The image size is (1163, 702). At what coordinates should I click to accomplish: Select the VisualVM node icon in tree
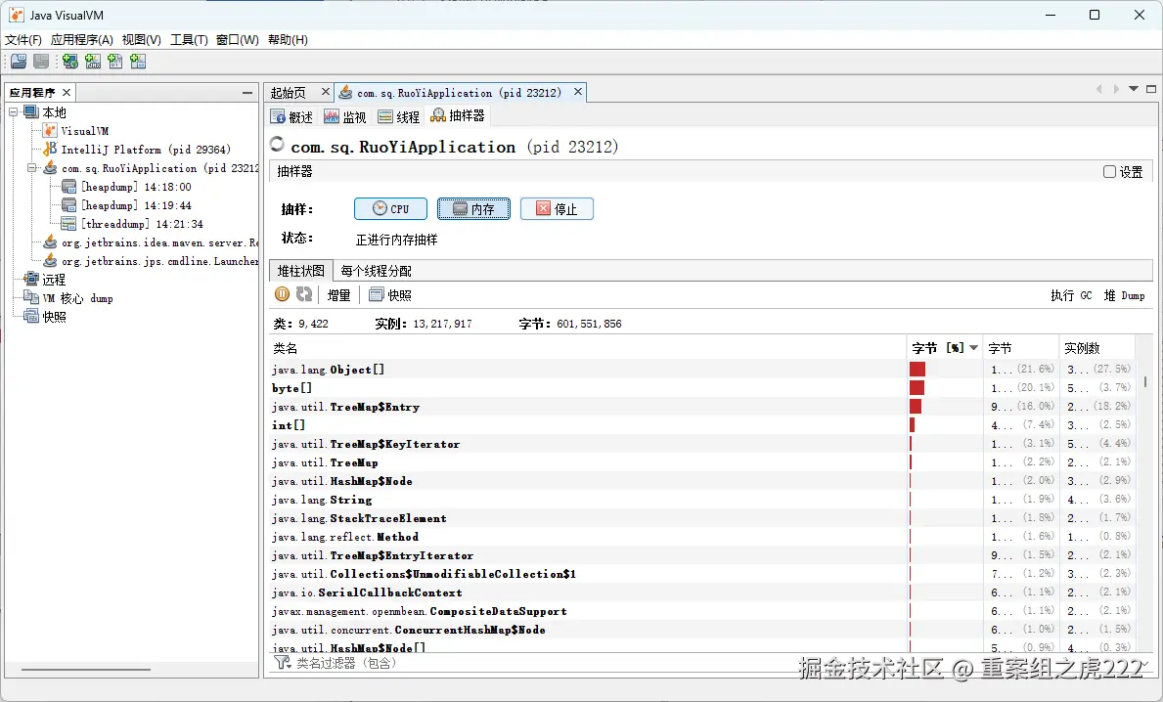tap(50, 130)
